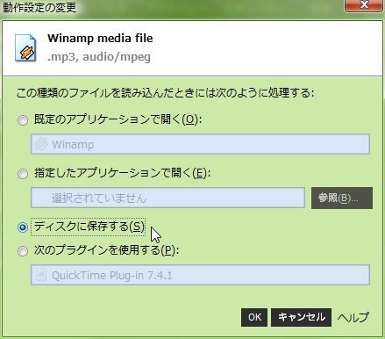This screenshot has width=385, height=339.
Task: Click the 選択されていません application field
Action: [168, 198]
